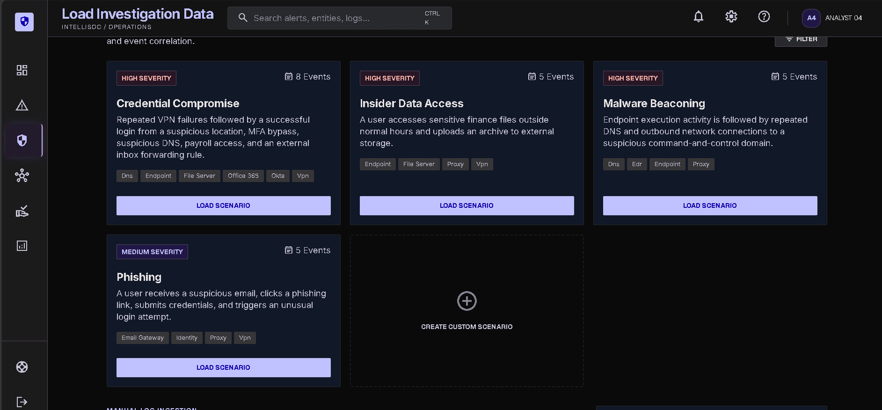Screen dimensions: 882x410
Task: Click events icon on Insider Data Access card
Action: pyautogui.click(x=532, y=76)
